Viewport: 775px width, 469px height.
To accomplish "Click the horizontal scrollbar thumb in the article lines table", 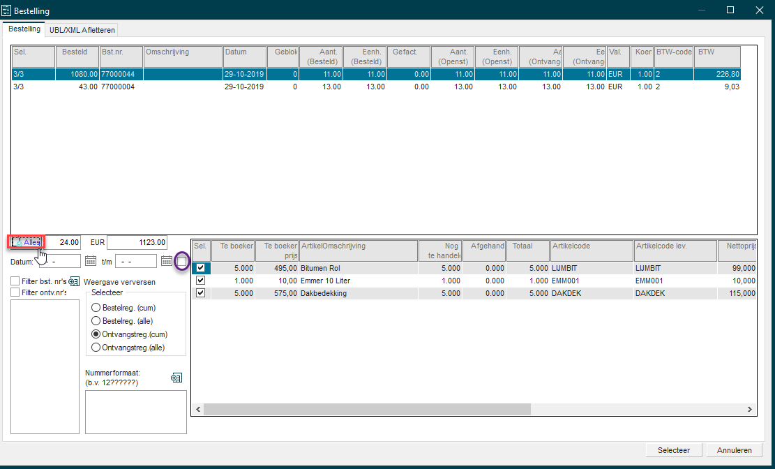I will 367,409.
